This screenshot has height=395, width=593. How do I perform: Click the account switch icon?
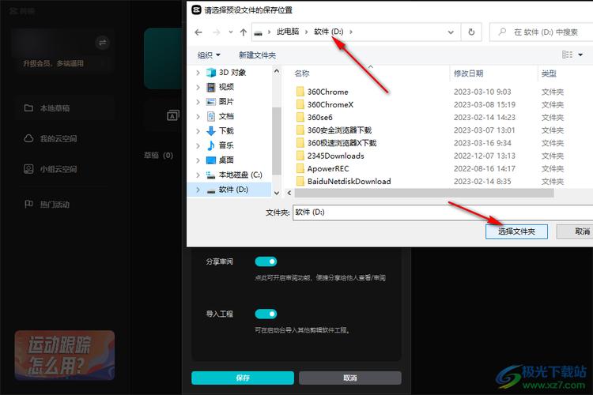click(102, 43)
